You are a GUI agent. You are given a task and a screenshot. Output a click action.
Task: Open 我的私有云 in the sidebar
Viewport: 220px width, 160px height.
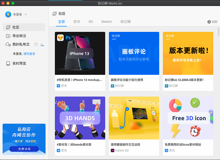[x=21, y=44]
